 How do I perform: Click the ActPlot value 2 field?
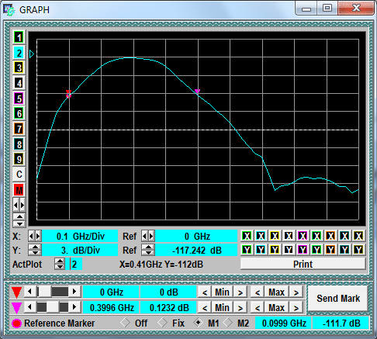pyautogui.click(x=74, y=264)
